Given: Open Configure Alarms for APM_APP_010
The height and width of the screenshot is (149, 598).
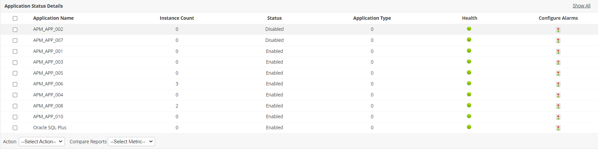Looking at the screenshot, I should point(558,117).
